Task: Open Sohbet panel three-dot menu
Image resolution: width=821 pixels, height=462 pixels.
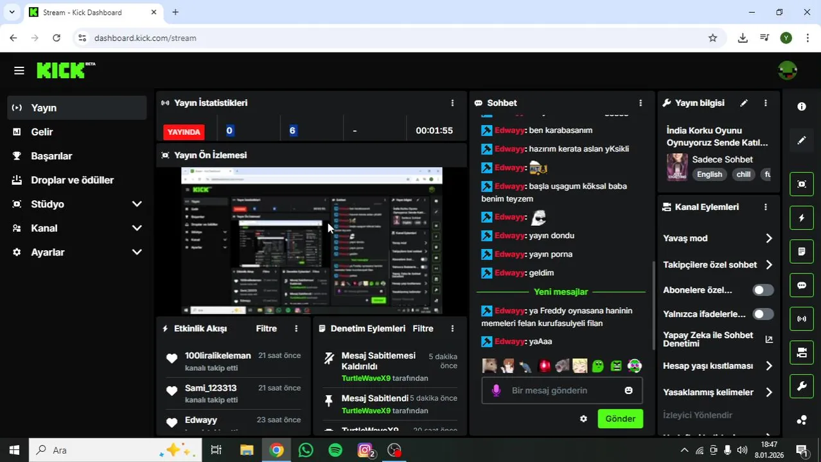Action: [x=640, y=103]
